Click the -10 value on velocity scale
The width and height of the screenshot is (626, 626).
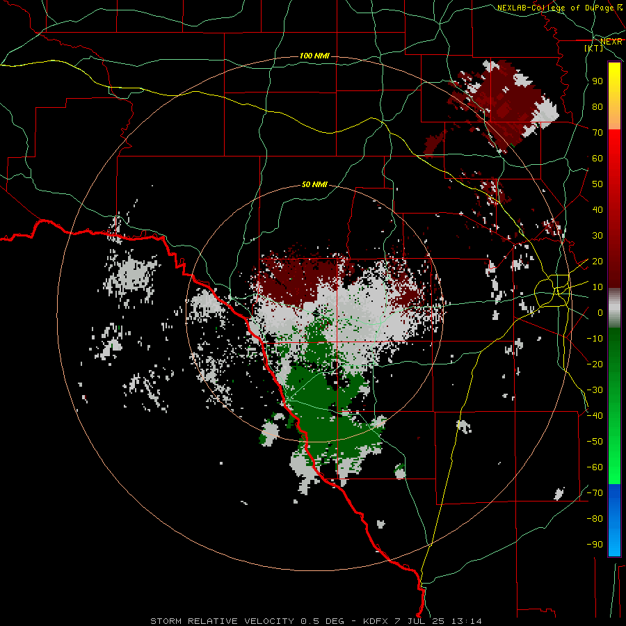595,339
